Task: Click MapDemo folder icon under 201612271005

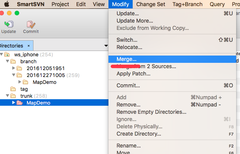Action: 25,82
